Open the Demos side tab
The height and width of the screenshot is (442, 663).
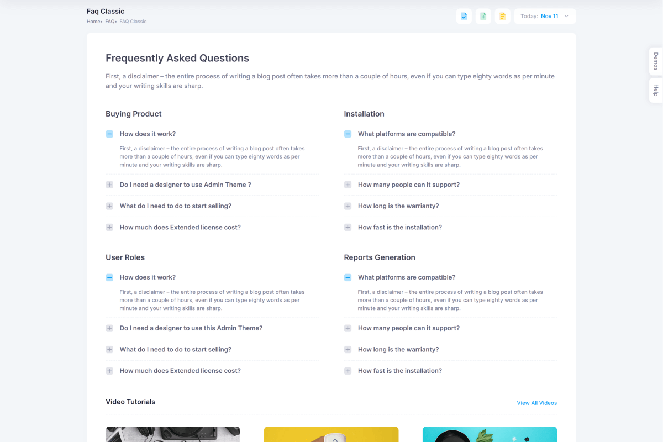click(x=656, y=61)
